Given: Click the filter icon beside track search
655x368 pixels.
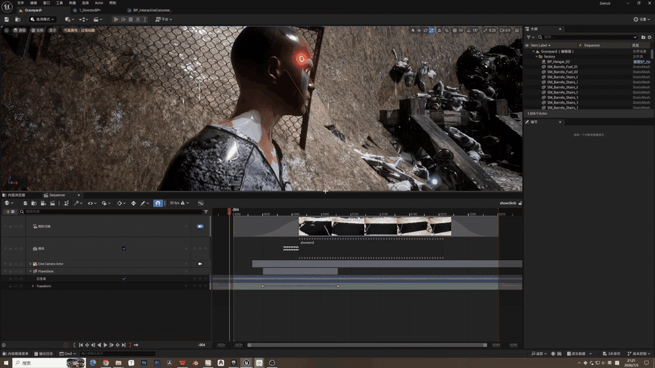Looking at the screenshot, I should point(206,211).
